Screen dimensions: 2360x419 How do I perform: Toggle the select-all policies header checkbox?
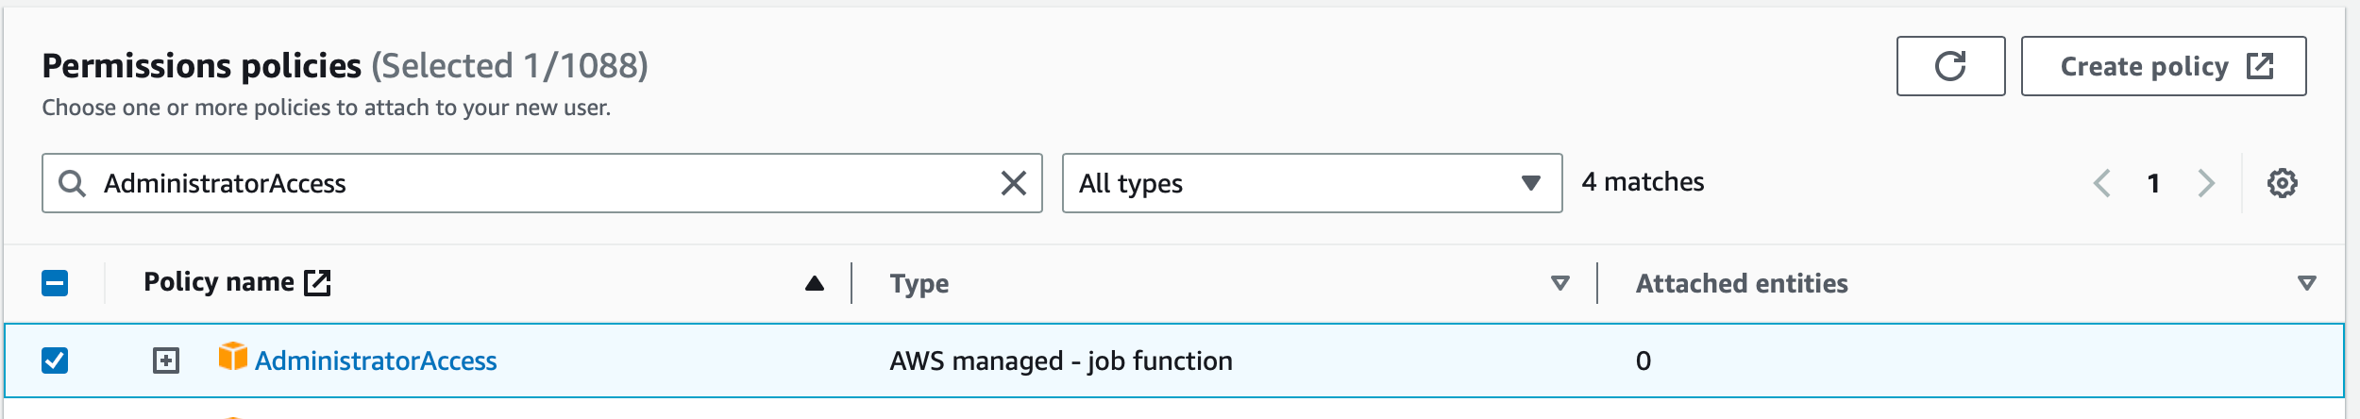click(x=55, y=283)
